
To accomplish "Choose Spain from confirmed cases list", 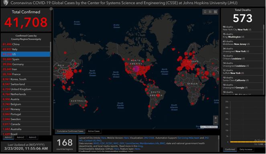I will coord(26,59).
